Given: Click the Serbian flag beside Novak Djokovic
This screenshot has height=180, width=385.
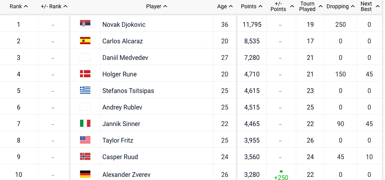Looking at the screenshot, I should pyautogui.click(x=85, y=24).
